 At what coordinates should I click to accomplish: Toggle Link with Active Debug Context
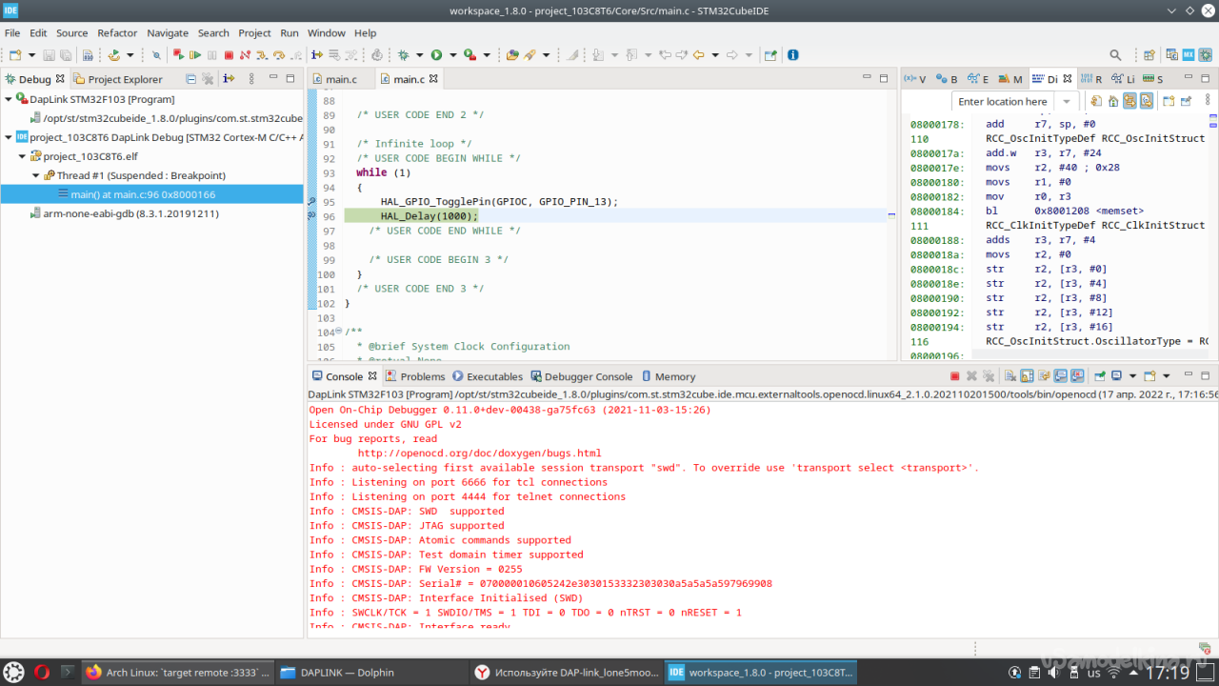click(x=1129, y=101)
